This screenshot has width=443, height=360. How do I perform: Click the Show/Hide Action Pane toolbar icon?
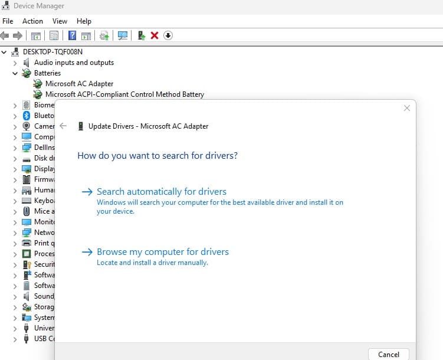pos(86,35)
